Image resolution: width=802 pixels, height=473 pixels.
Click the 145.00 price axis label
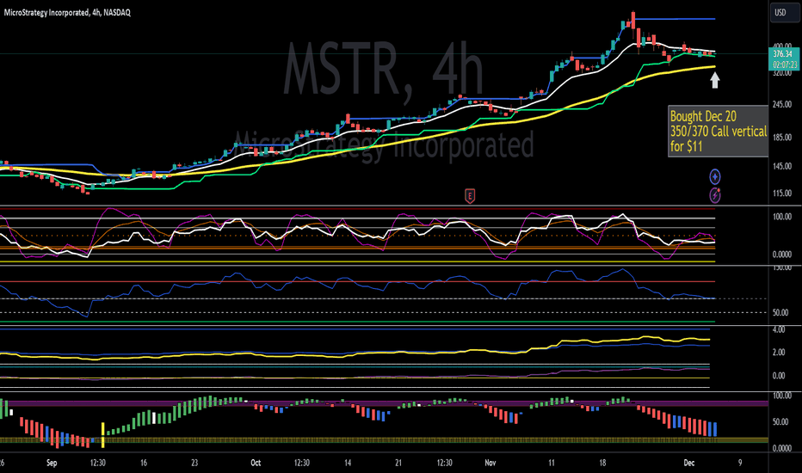point(782,166)
